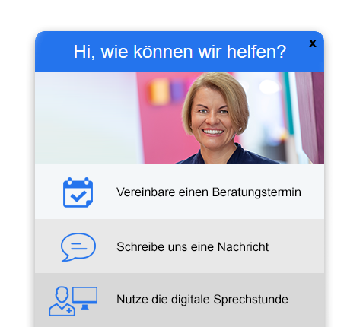This screenshot has height=327, width=347.
Task: Select 'Schreibe uns eine Nachricht' text
Action: click(x=193, y=247)
